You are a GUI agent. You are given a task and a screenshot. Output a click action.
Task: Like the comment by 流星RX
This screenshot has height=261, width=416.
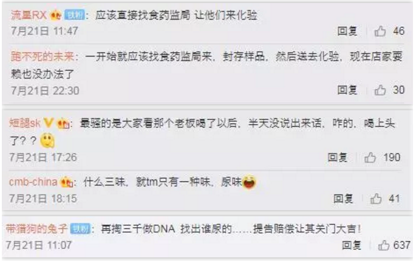(x=380, y=31)
